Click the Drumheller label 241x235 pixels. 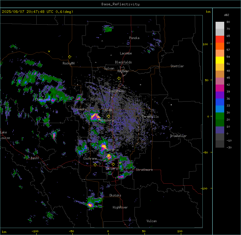178,136
